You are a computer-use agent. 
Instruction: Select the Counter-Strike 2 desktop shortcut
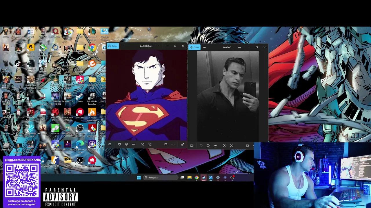[x=55, y=162]
